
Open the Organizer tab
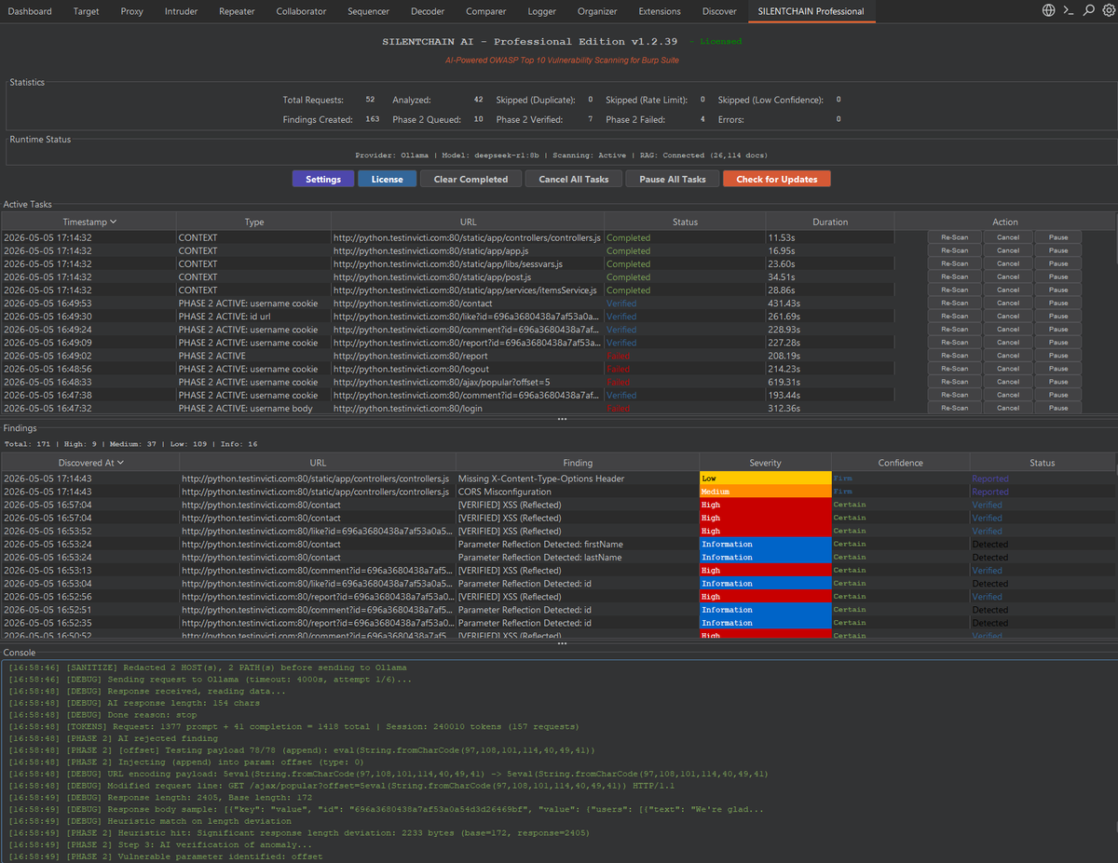click(x=597, y=11)
